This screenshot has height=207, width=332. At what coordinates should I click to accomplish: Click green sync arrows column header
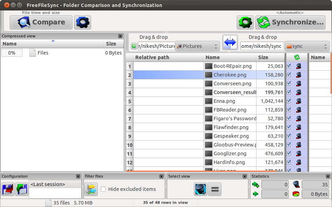pyautogui.click(x=297, y=57)
